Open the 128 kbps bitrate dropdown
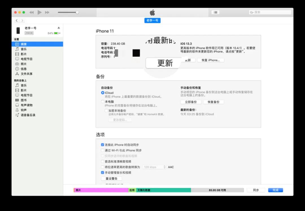Screen dimensions: 305x211 click(x=154, y=167)
